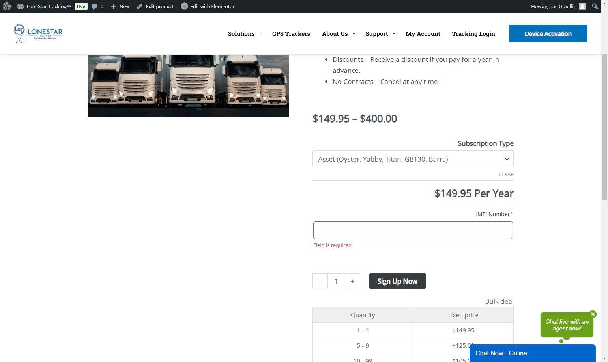Image resolution: width=608 pixels, height=362 pixels.
Task: Open Edit with Elementor link
Action: tap(212, 6)
